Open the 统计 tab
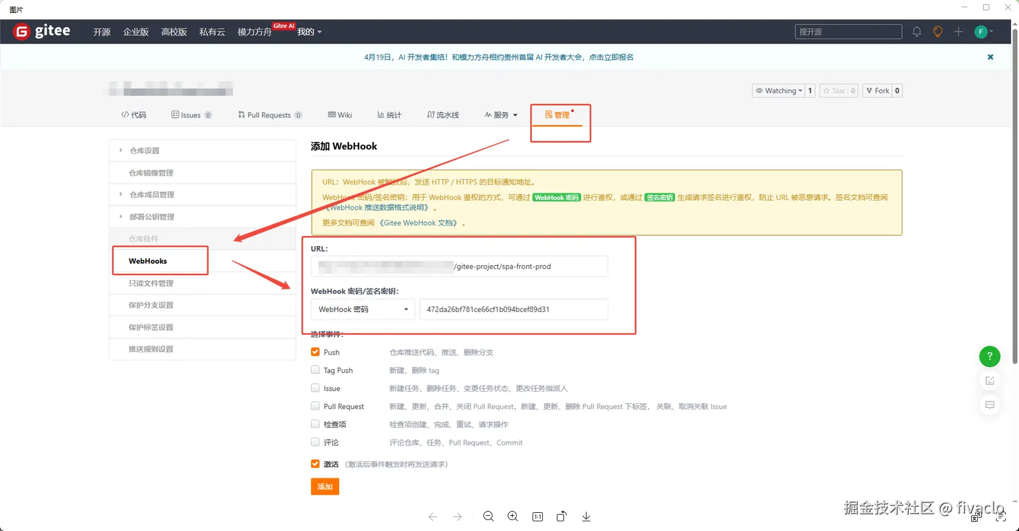 pyautogui.click(x=389, y=115)
